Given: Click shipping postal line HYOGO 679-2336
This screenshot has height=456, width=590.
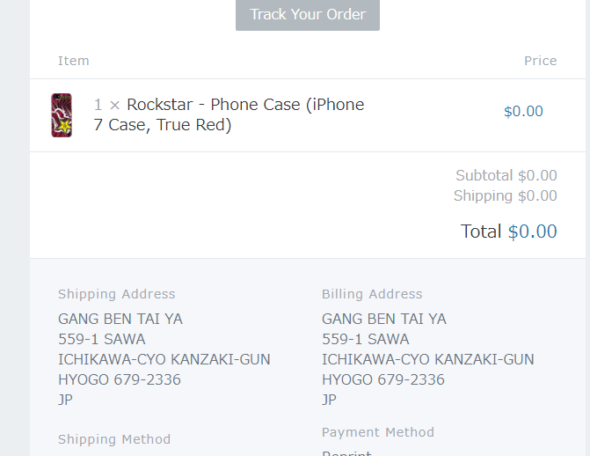Looking at the screenshot, I should [120, 379].
